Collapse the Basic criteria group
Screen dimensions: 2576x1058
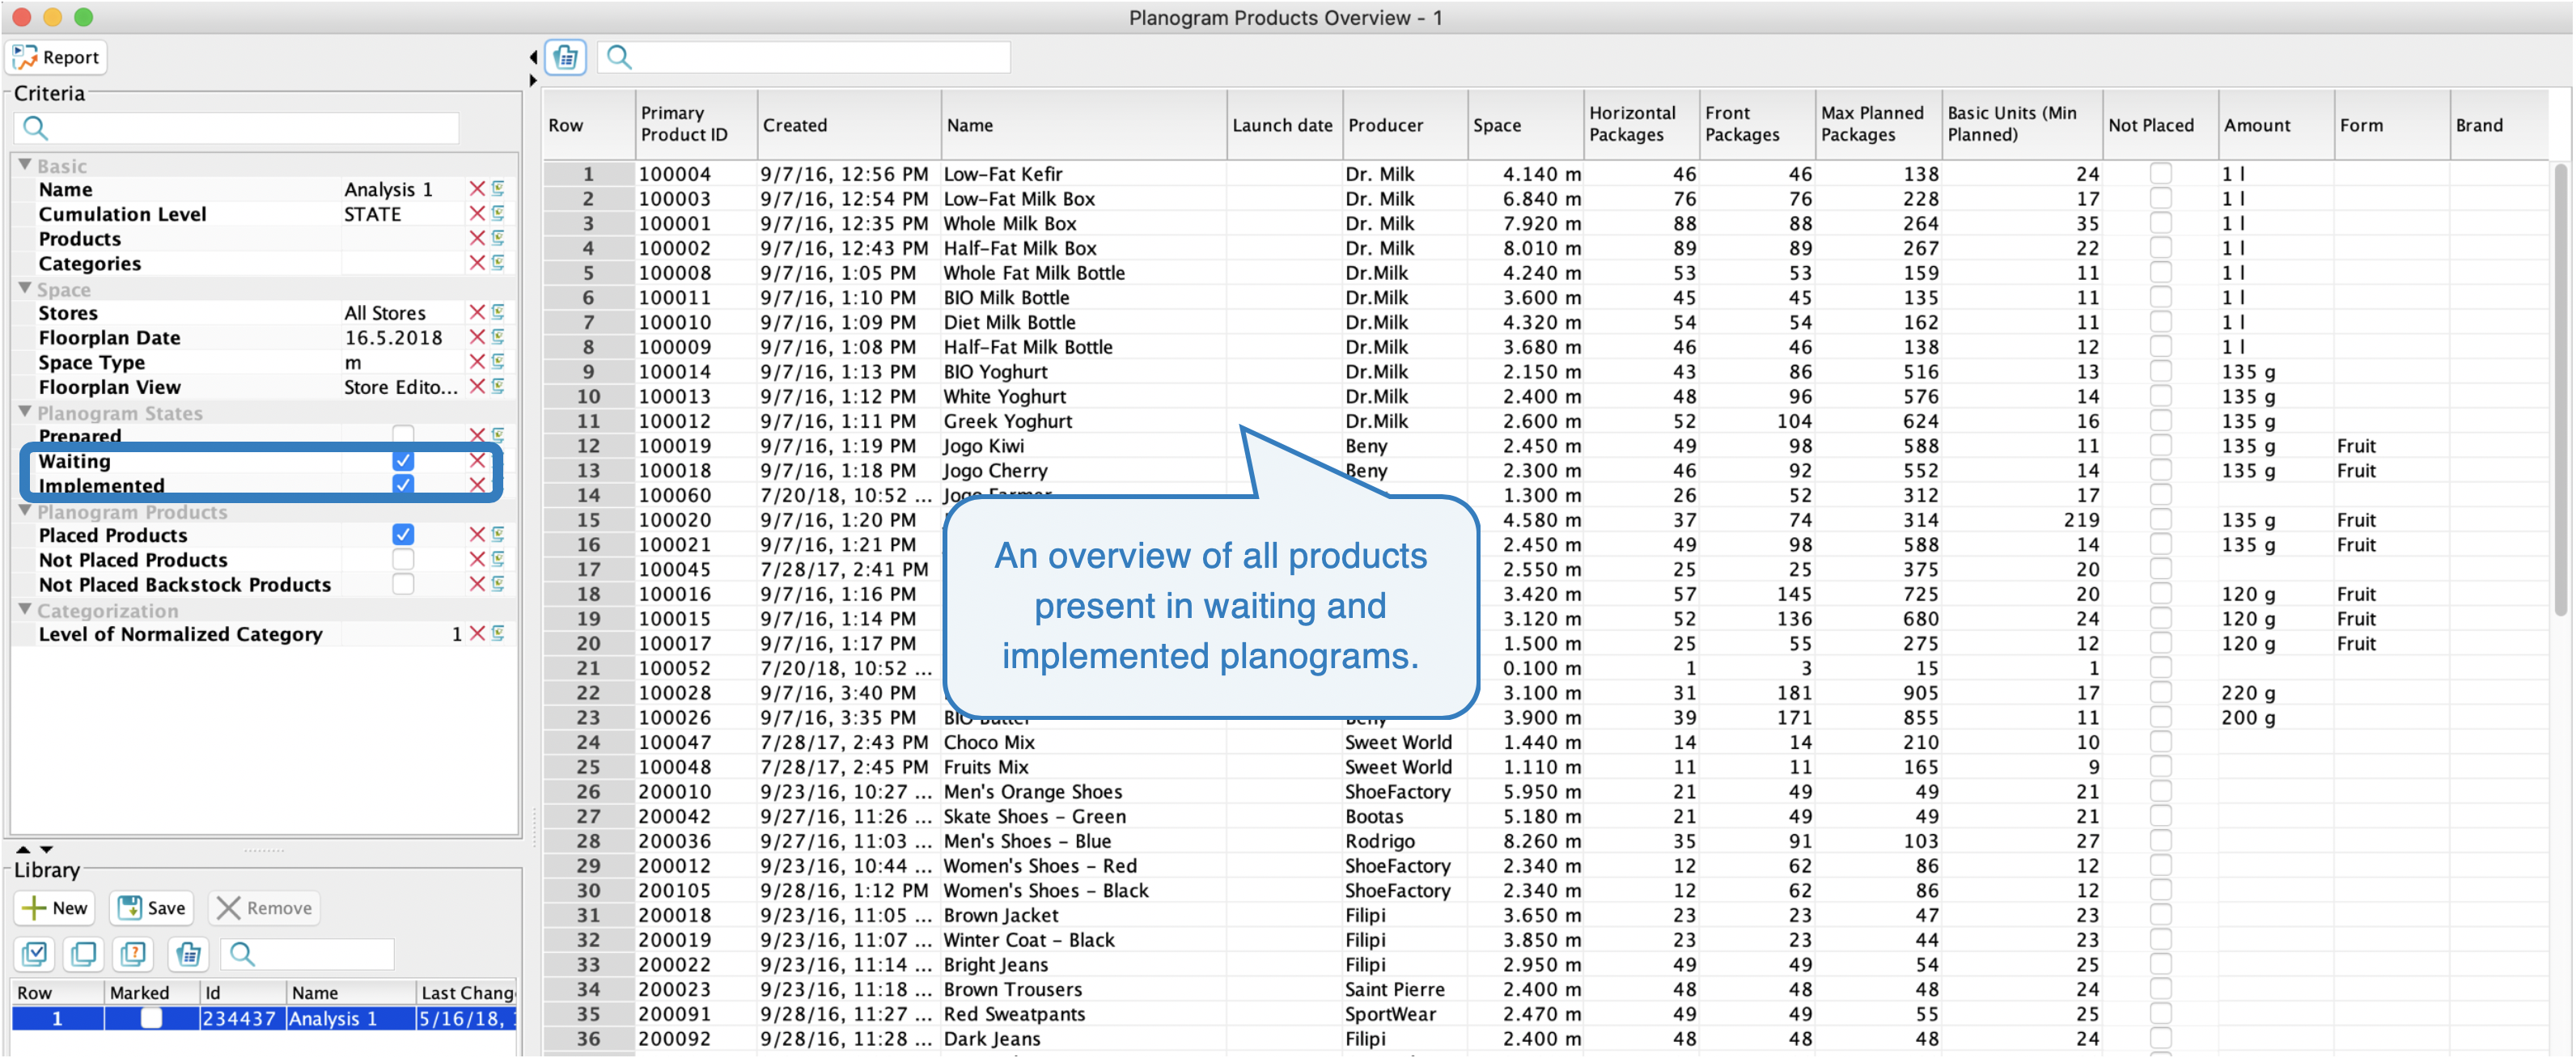(25, 165)
